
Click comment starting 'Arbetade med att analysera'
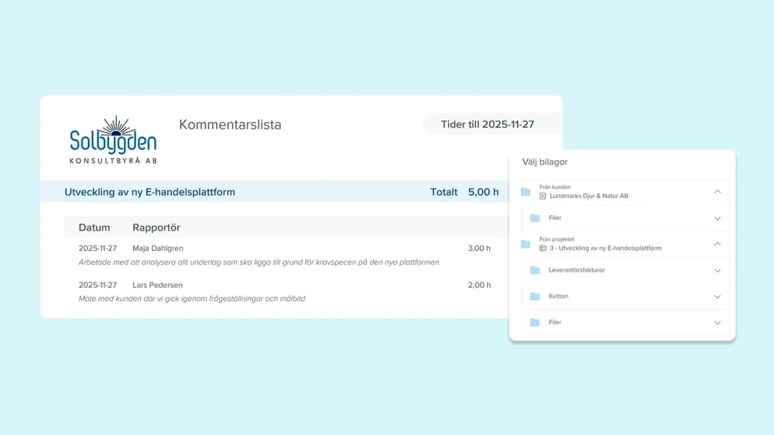click(259, 262)
